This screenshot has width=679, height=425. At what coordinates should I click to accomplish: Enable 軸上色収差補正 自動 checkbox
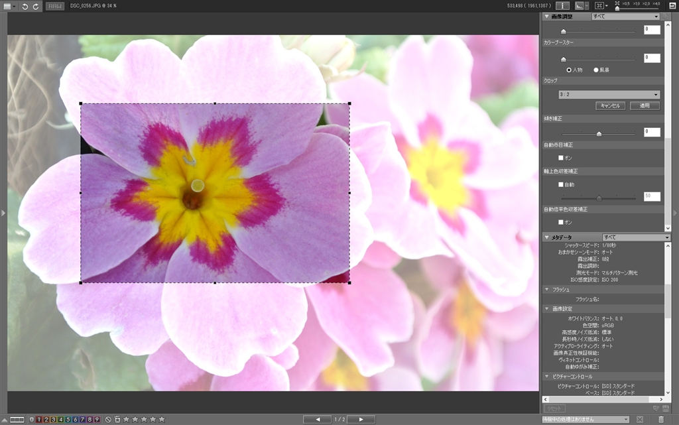pyautogui.click(x=561, y=184)
